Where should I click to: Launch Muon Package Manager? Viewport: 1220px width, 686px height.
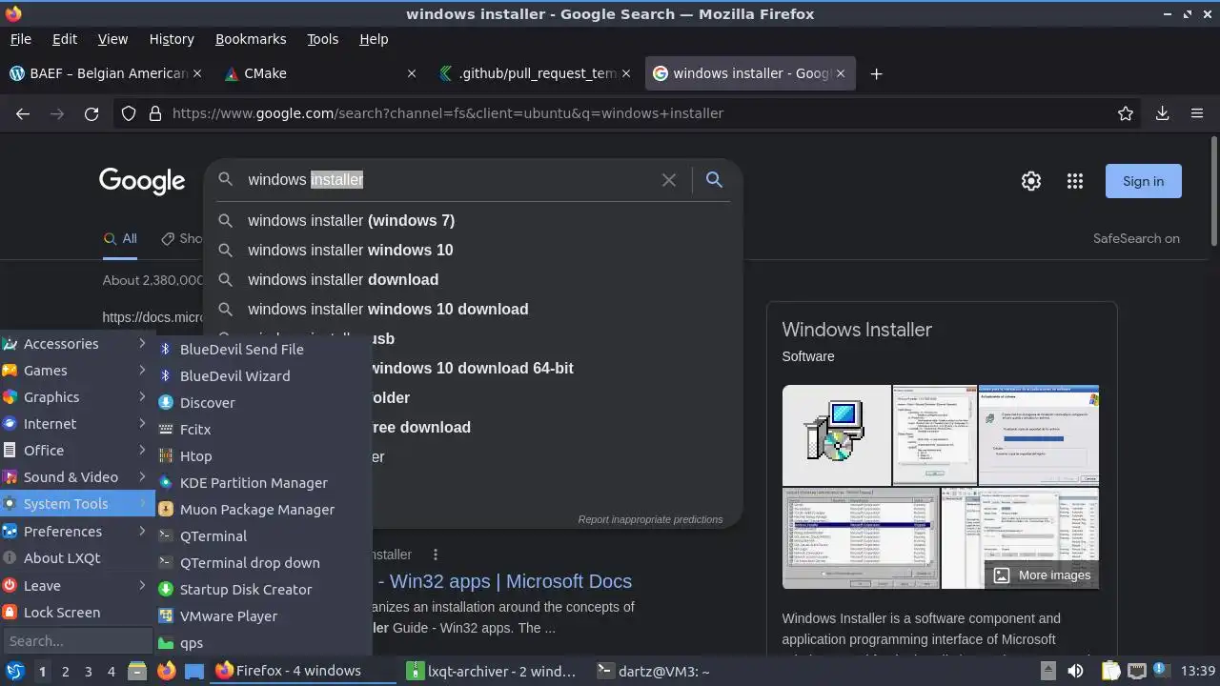(x=263, y=510)
